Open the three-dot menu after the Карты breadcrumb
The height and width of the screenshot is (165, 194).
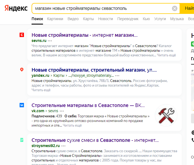tap(117, 76)
